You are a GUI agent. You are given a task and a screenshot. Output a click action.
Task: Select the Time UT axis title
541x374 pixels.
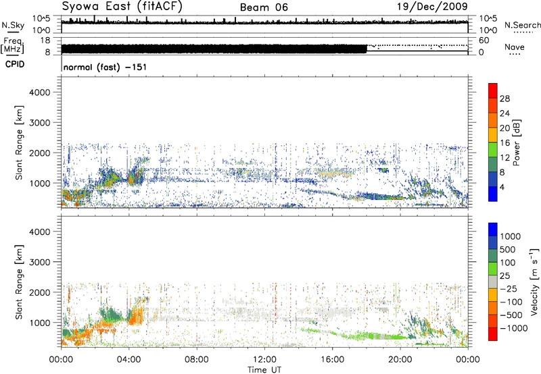pos(264,370)
